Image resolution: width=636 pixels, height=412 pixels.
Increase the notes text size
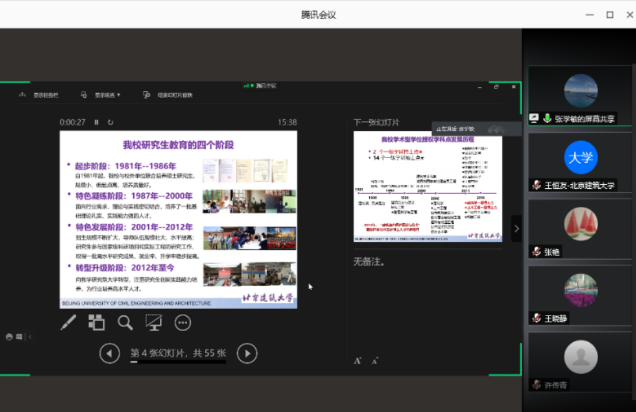click(x=358, y=361)
